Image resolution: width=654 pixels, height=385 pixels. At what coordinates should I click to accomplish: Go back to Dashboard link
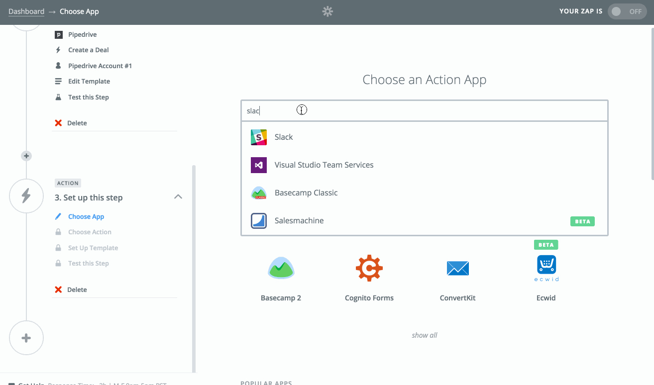(26, 11)
